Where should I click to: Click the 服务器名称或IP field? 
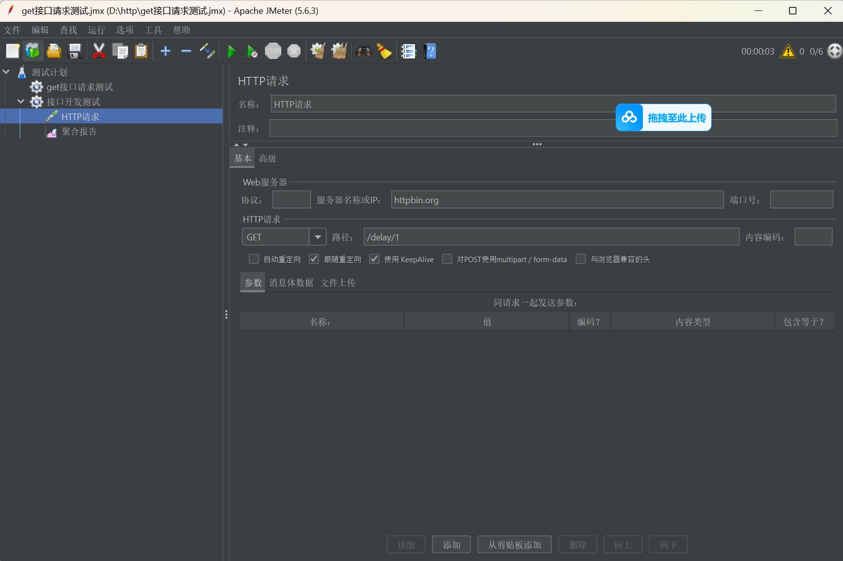point(557,200)
